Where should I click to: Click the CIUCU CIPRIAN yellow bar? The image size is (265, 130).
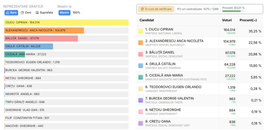pos(66,23)
